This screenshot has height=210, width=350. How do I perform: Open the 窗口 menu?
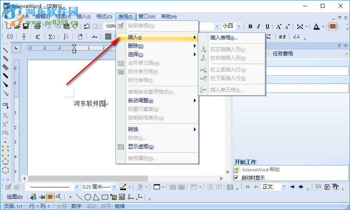coord(147,17)
